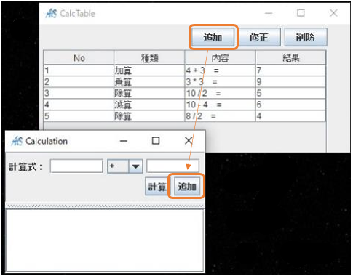This screenshot has height=276, width=353.
Task: Click the 計算 button in Calculation window
Action: [x=157, y=187]
